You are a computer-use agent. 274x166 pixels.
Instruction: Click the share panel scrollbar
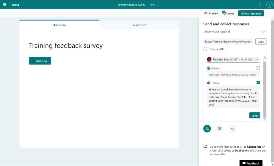pos(265,90)
